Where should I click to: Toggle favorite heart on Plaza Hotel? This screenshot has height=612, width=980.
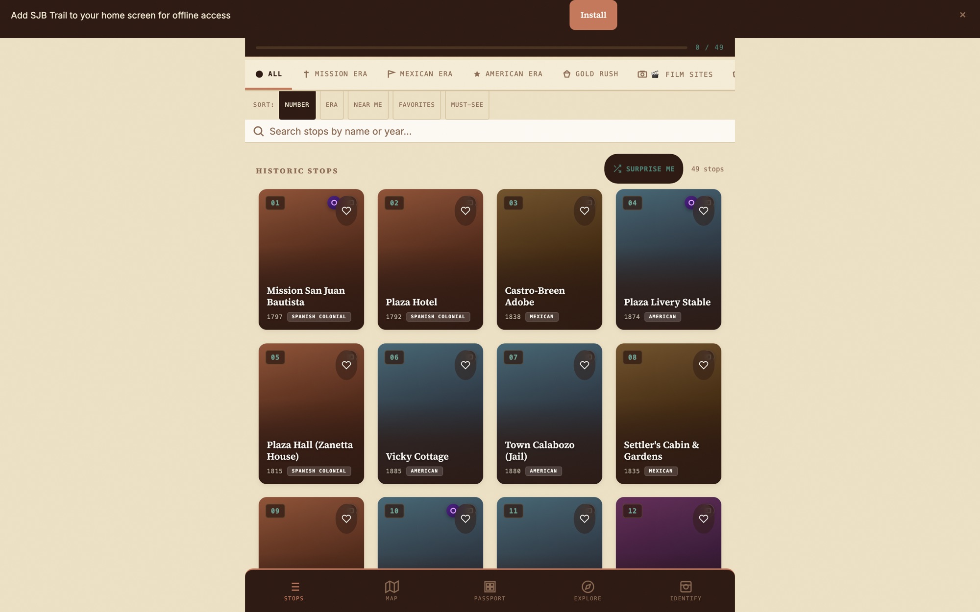point(465,211)
